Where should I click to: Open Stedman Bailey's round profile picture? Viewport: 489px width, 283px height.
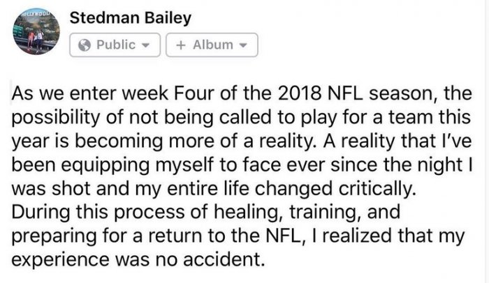coord(36,31)
